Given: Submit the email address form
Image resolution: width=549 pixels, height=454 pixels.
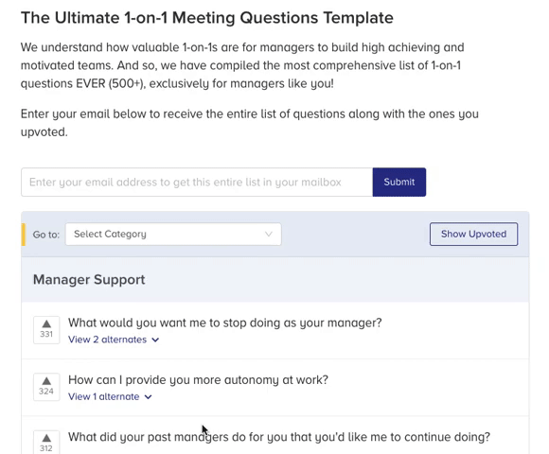Looking at the screenshot, I should [399, 182].
